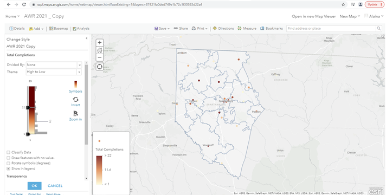
Task: Zoom in on the map
Action: pos(99,43)
